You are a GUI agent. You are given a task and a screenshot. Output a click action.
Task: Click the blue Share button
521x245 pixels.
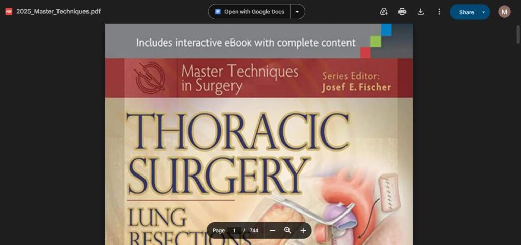[x=466, y=12]
